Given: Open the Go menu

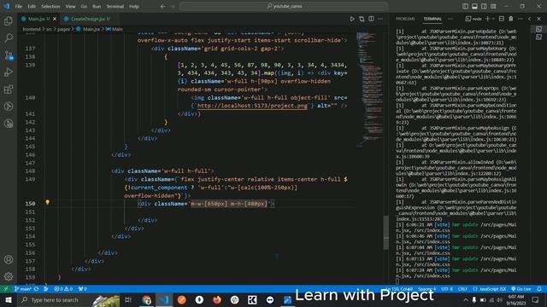Looking at the screenshot, I should (84, 6).
